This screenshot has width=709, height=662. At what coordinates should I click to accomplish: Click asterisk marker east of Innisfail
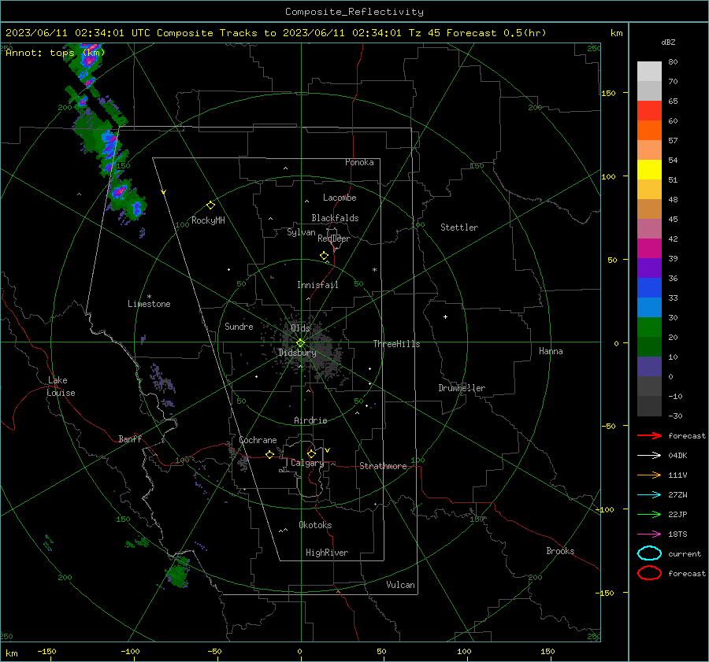pos(374,270)
